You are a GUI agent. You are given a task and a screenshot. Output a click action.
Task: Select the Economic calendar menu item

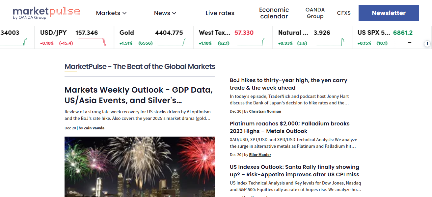click(x=274, y=13)
